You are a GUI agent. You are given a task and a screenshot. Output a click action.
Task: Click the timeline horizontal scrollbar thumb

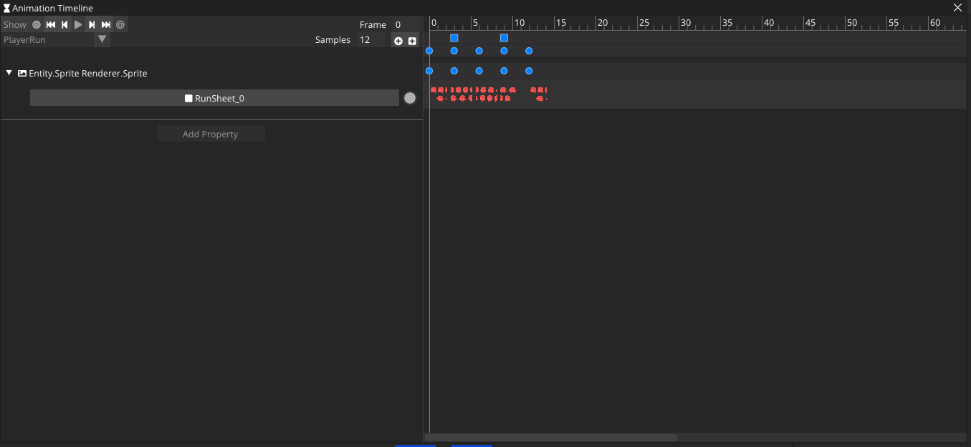click(x=551, y=437)
